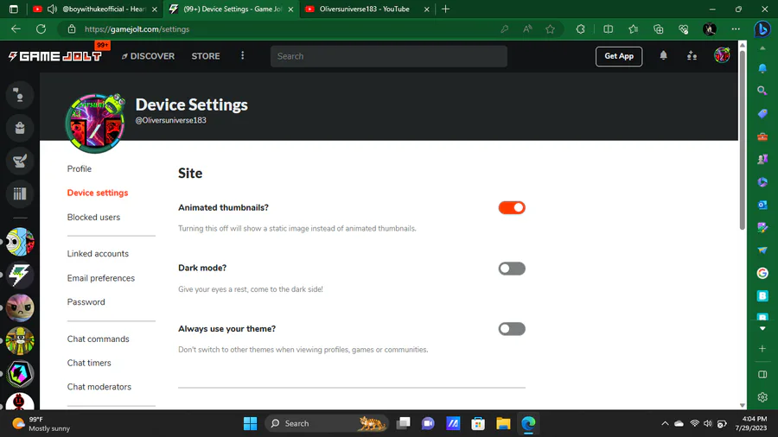Image resolution: width=778 pixels, height=437 pixels.
Task: Click the Bing chat icon in Edge
Action: click(x=762, y=29)
